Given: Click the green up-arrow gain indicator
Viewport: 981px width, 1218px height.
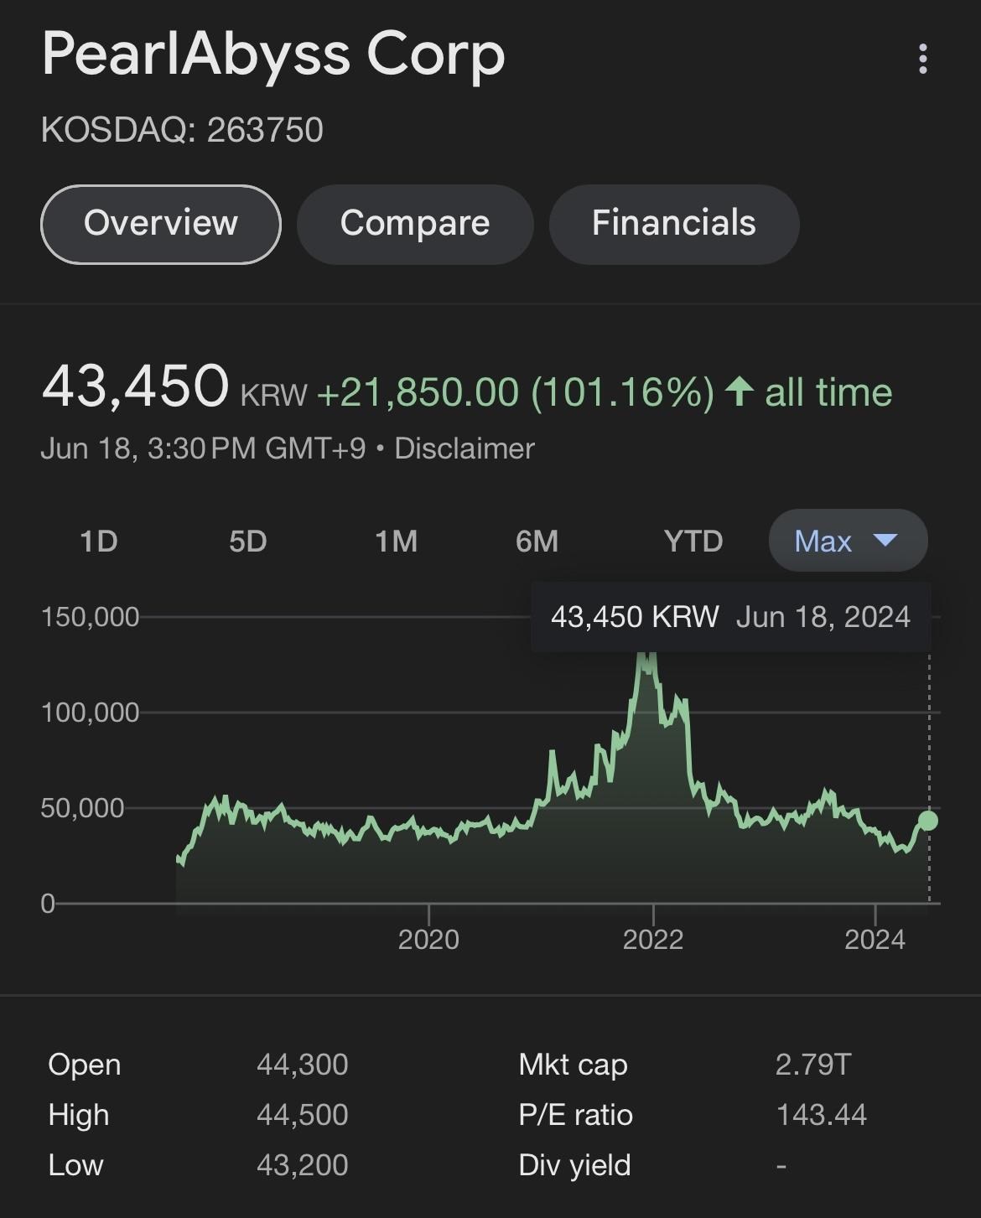Looking at the screenshot, I should 739,391.
